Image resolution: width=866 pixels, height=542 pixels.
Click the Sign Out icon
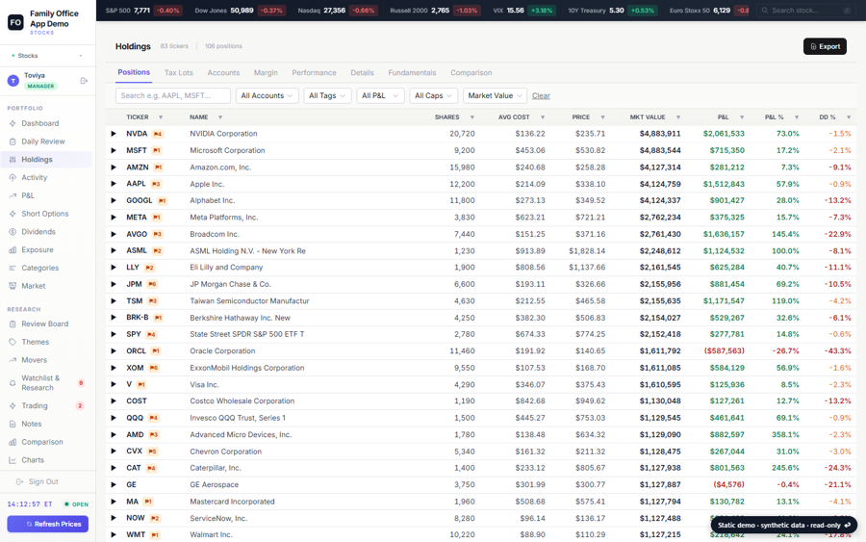tap(20, 481)
